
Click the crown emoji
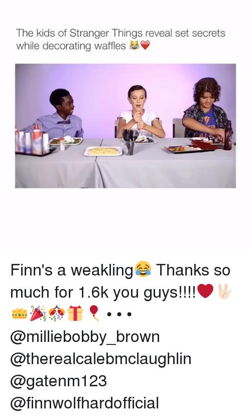pos(20,313)
